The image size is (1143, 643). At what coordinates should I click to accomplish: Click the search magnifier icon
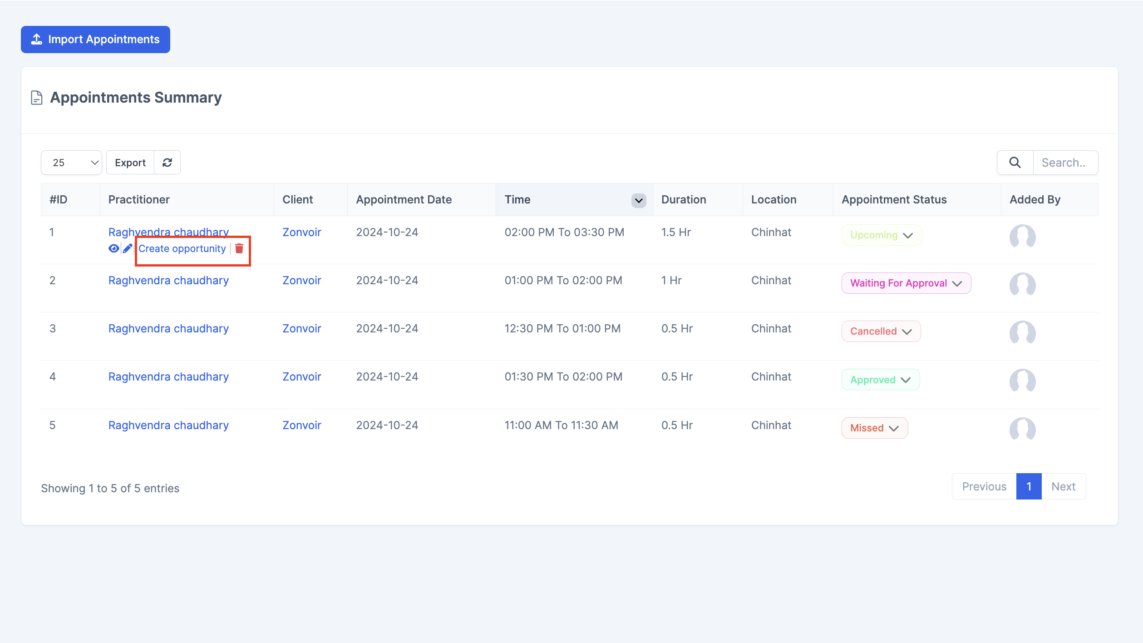[x=1015, y=163]
